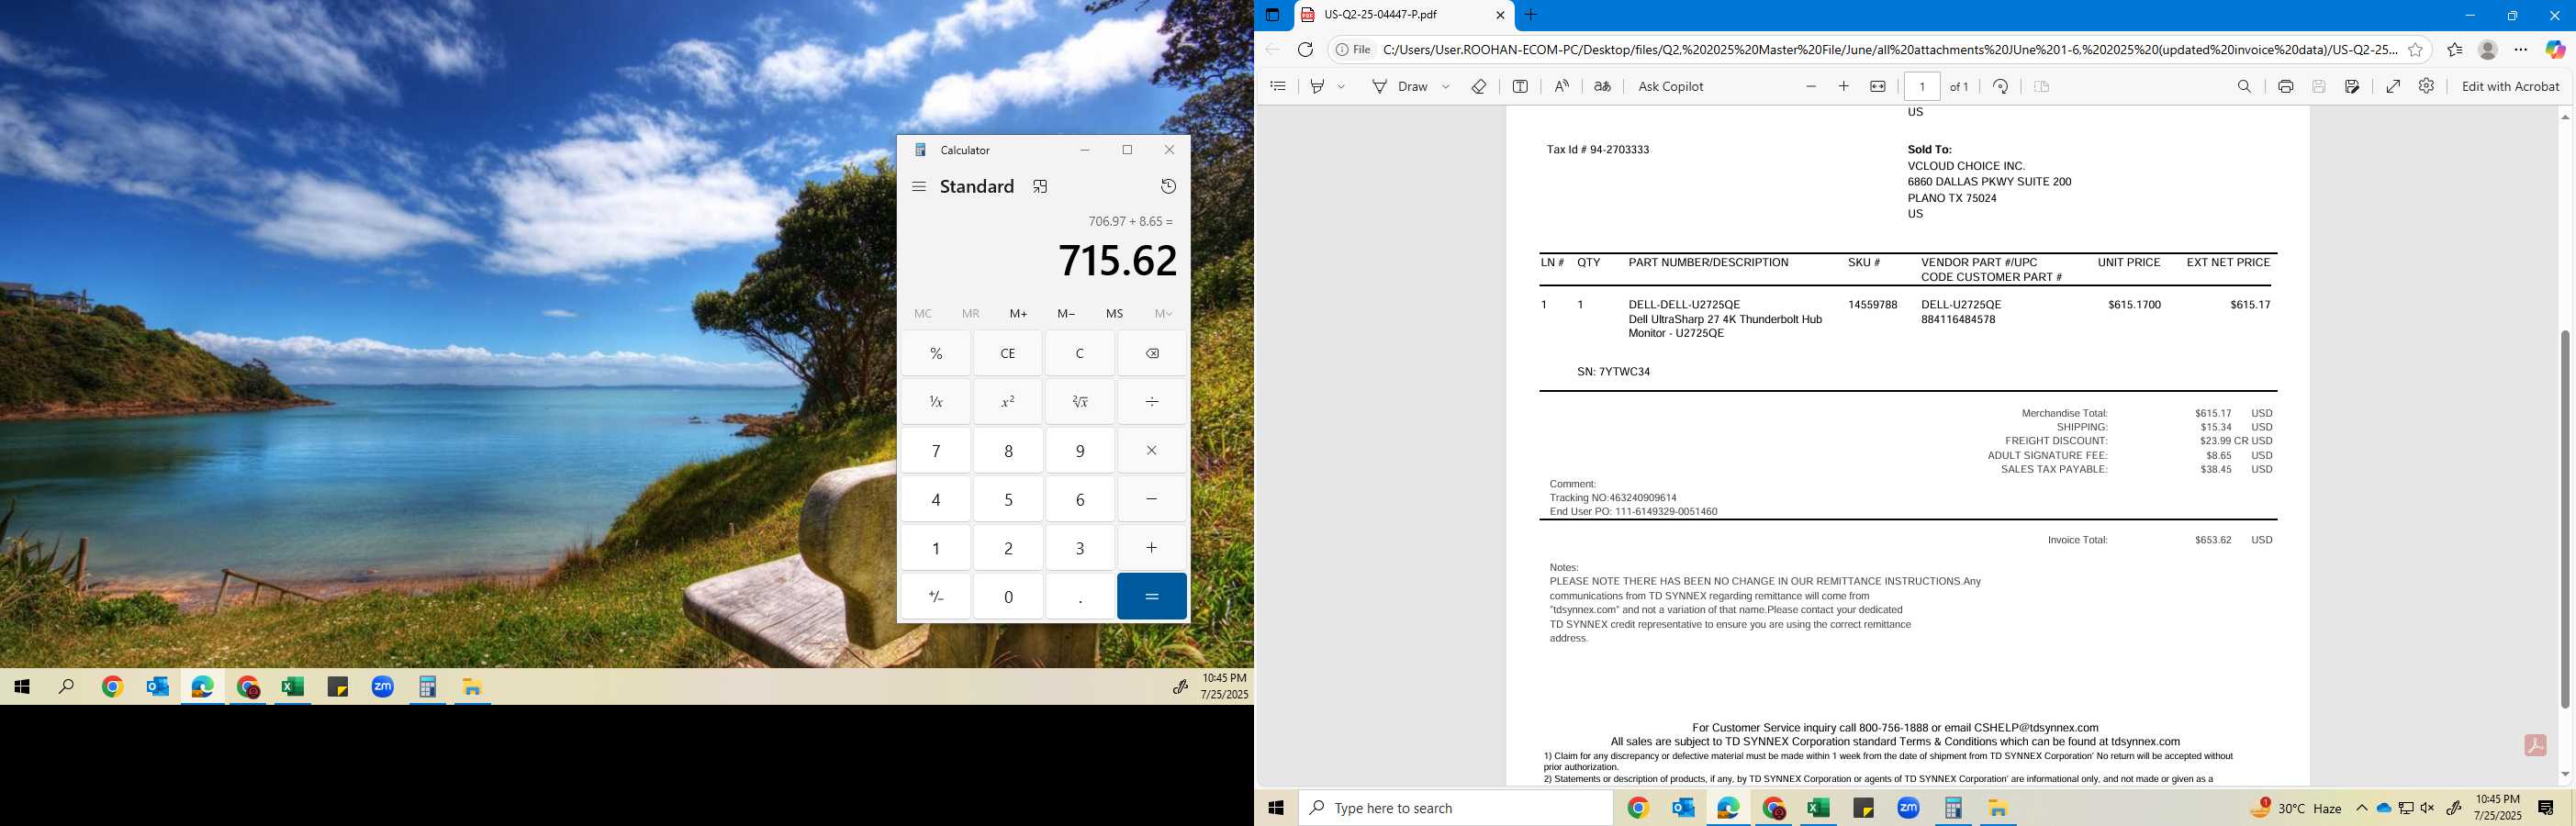Click the multiply key on Calculator
Screen dimensions: 2576x826
(1152, 450)
